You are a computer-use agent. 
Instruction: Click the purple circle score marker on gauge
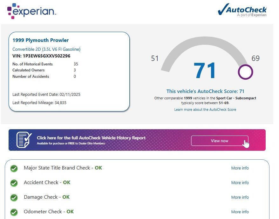pyautogui.click(x=245, y=72)
